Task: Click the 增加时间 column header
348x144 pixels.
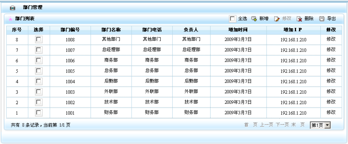Action: [238, 30]
